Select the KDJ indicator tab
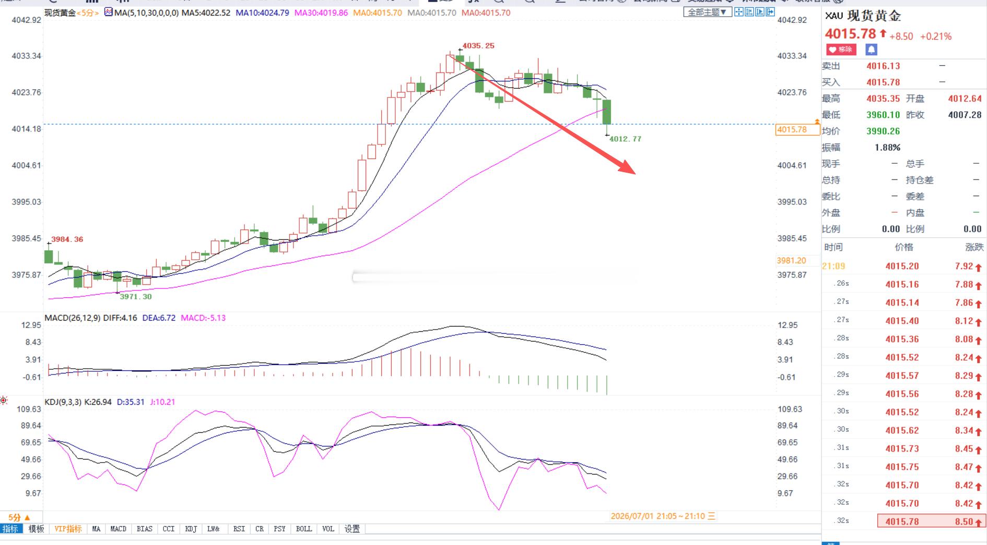This screenshot has width=987, height=545. (191, 529)
